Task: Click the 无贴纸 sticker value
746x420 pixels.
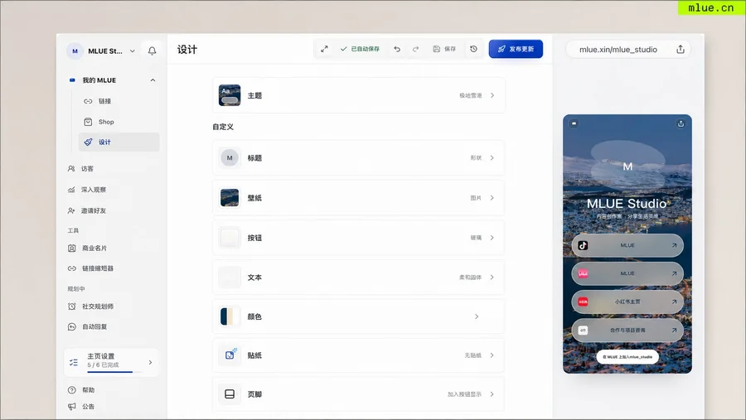Action: tap(473, 355)
